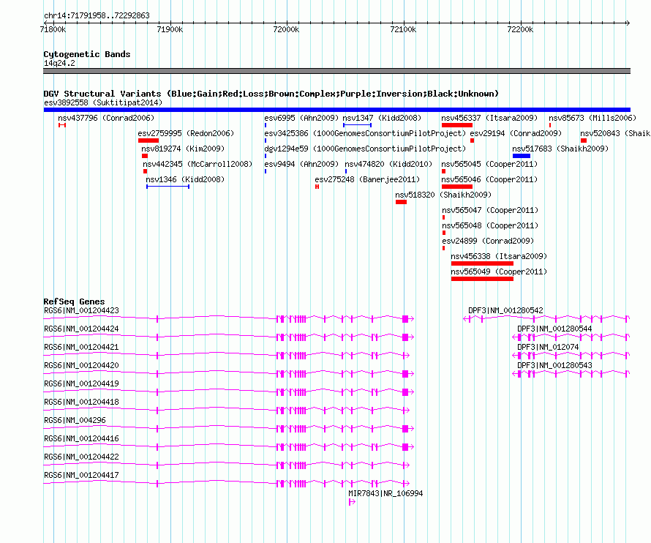
Task: Click the gray 14q24.2 cytoband bar
Action: click(x=337, y=71)
